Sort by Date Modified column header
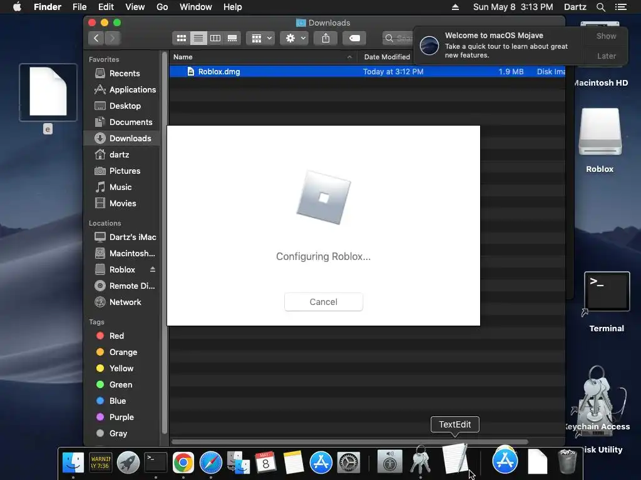The width and height of the screenshot is (641, 480). [387, 57]
